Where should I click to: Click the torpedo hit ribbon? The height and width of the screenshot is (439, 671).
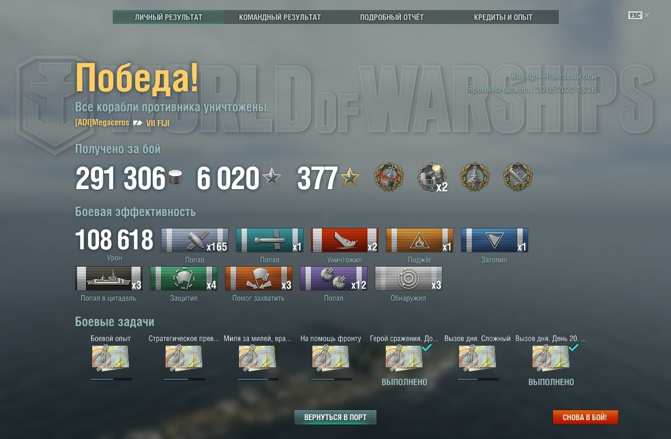[x=269, y=240]
